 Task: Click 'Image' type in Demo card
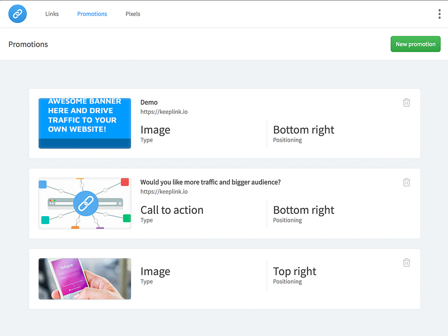point(155,130)
